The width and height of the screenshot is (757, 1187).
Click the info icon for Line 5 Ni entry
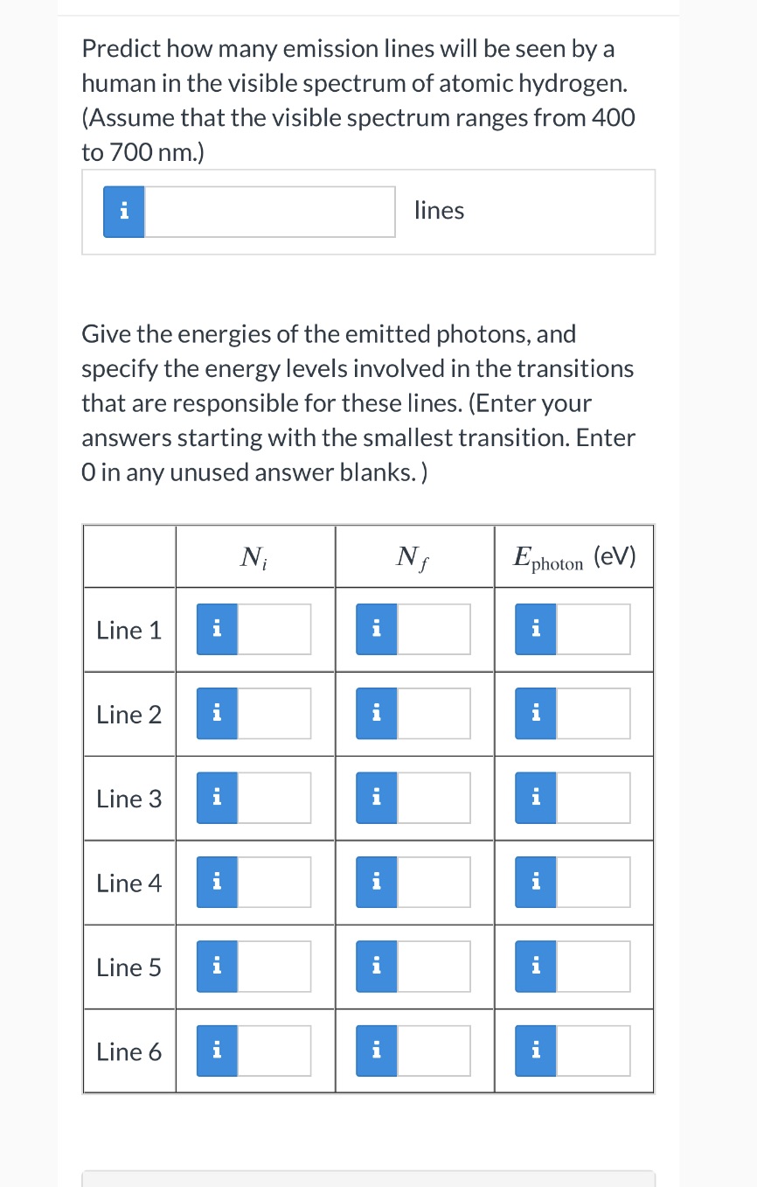pos(217,966)
